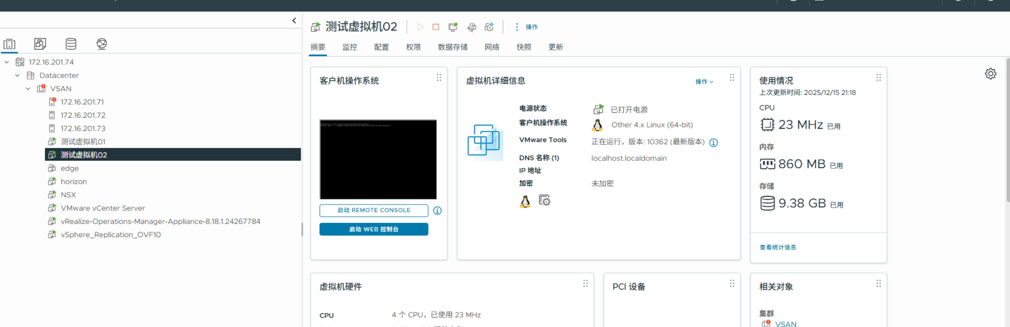Switch to the 快照 tab

coord(523,47)
